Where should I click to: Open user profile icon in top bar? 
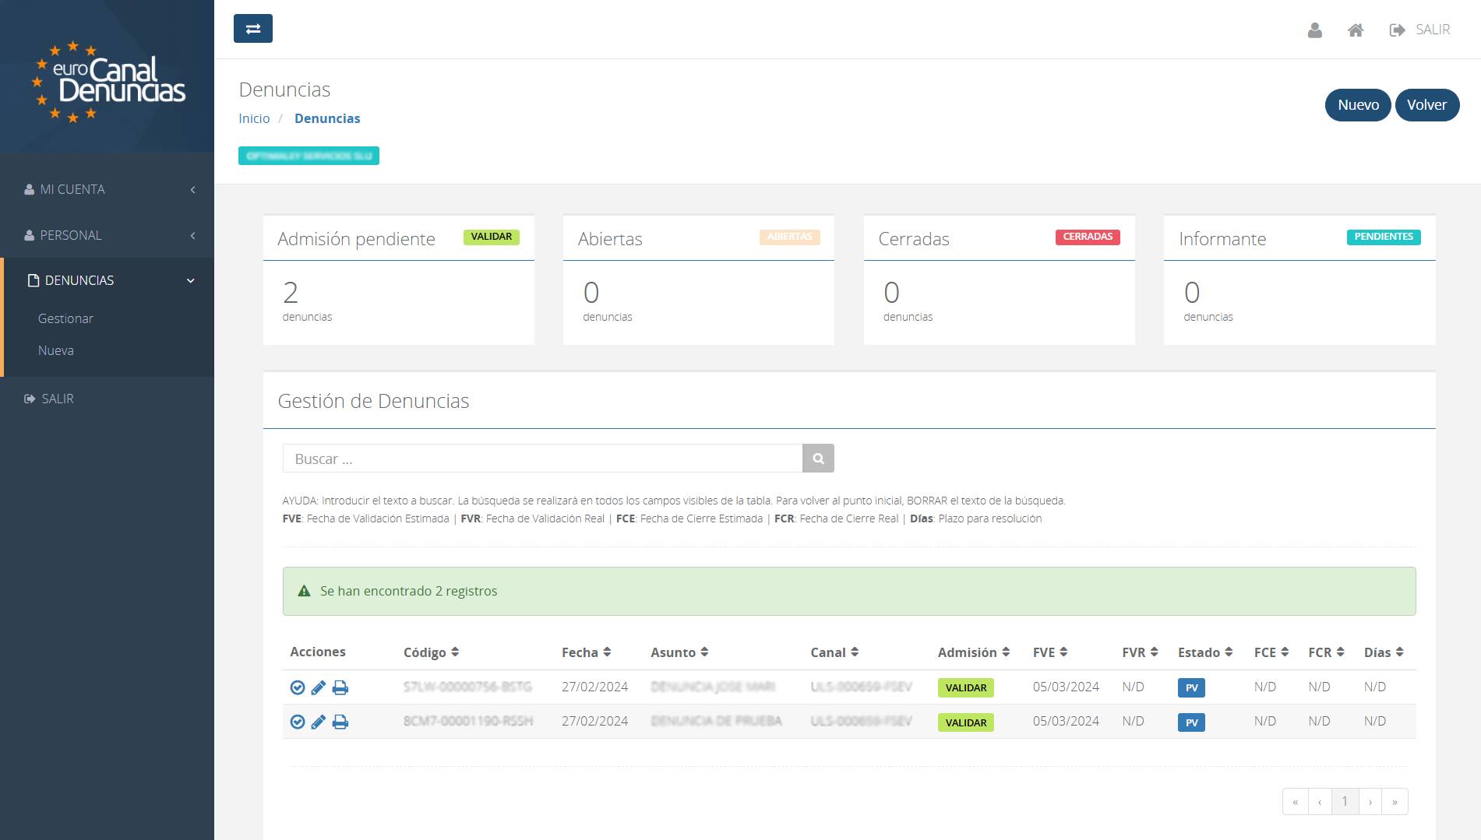(1315, 30)
